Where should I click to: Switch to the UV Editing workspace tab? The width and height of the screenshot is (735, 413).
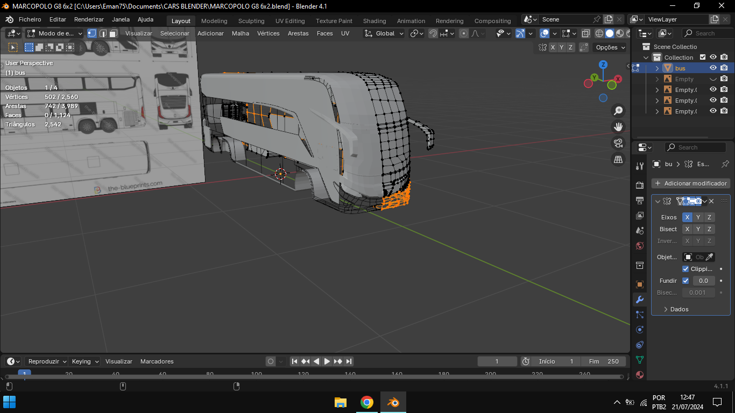tap(290, 21)
